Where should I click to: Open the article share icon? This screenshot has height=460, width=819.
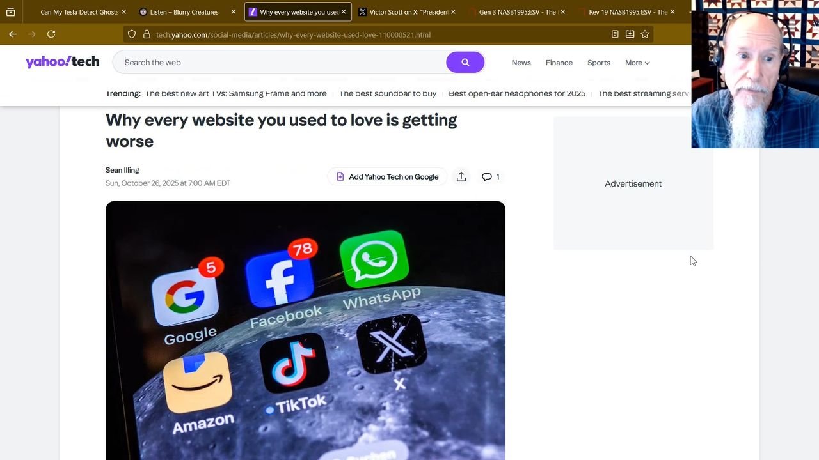[x=461, y=177]
